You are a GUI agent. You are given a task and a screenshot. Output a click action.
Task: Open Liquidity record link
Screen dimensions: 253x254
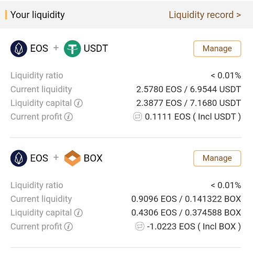click(205, 15)
